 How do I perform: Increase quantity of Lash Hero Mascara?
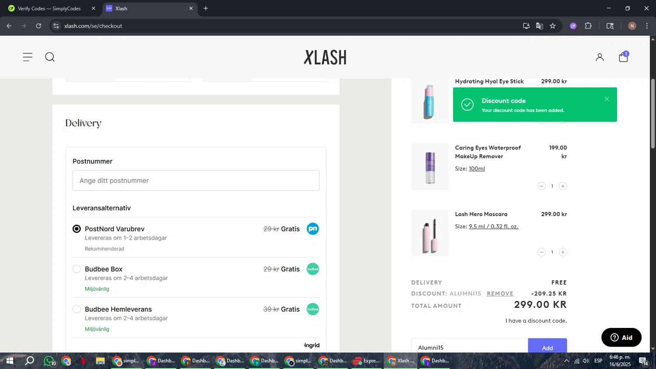pyautogui.click(x=563, y=252)
